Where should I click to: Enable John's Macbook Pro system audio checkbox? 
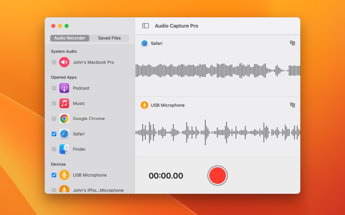[x=54, y=62]
